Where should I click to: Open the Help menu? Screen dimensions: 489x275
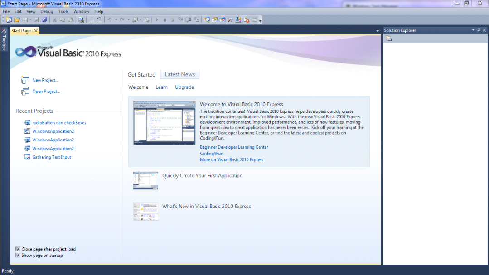pyautogui.click(x=98, y=11)
